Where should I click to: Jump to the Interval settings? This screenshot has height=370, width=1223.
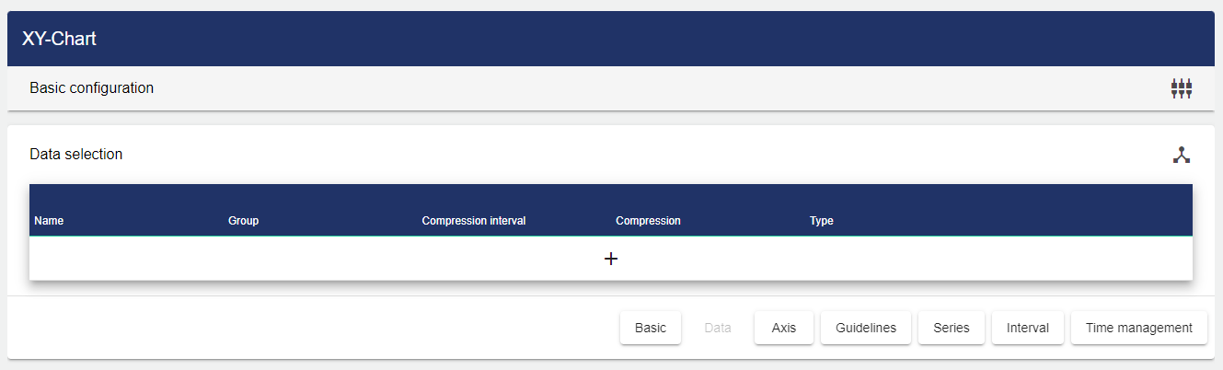1028,328
